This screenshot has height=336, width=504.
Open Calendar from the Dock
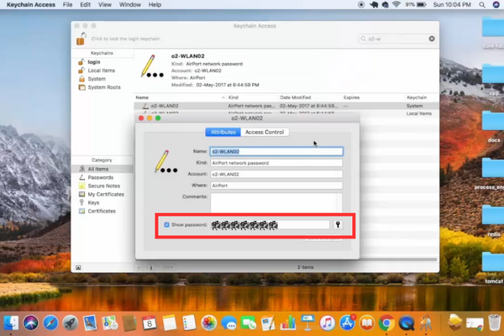tap(150, 323)
